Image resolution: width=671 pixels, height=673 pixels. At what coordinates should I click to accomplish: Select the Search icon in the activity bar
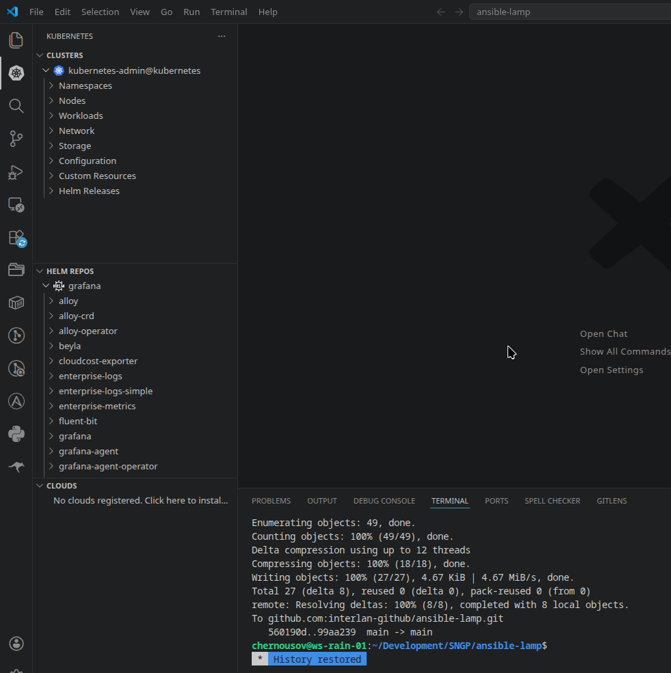[x=16, y=106]
